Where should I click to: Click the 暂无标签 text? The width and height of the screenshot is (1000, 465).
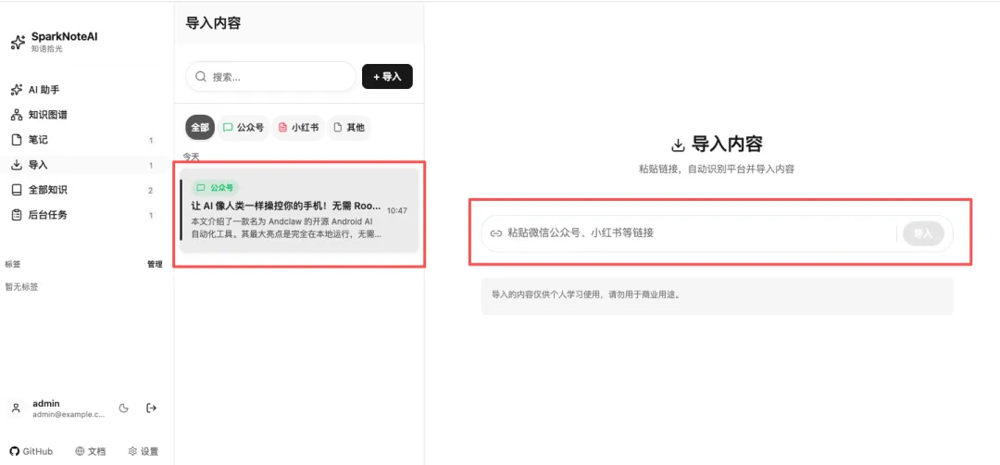tap(21, 287)
